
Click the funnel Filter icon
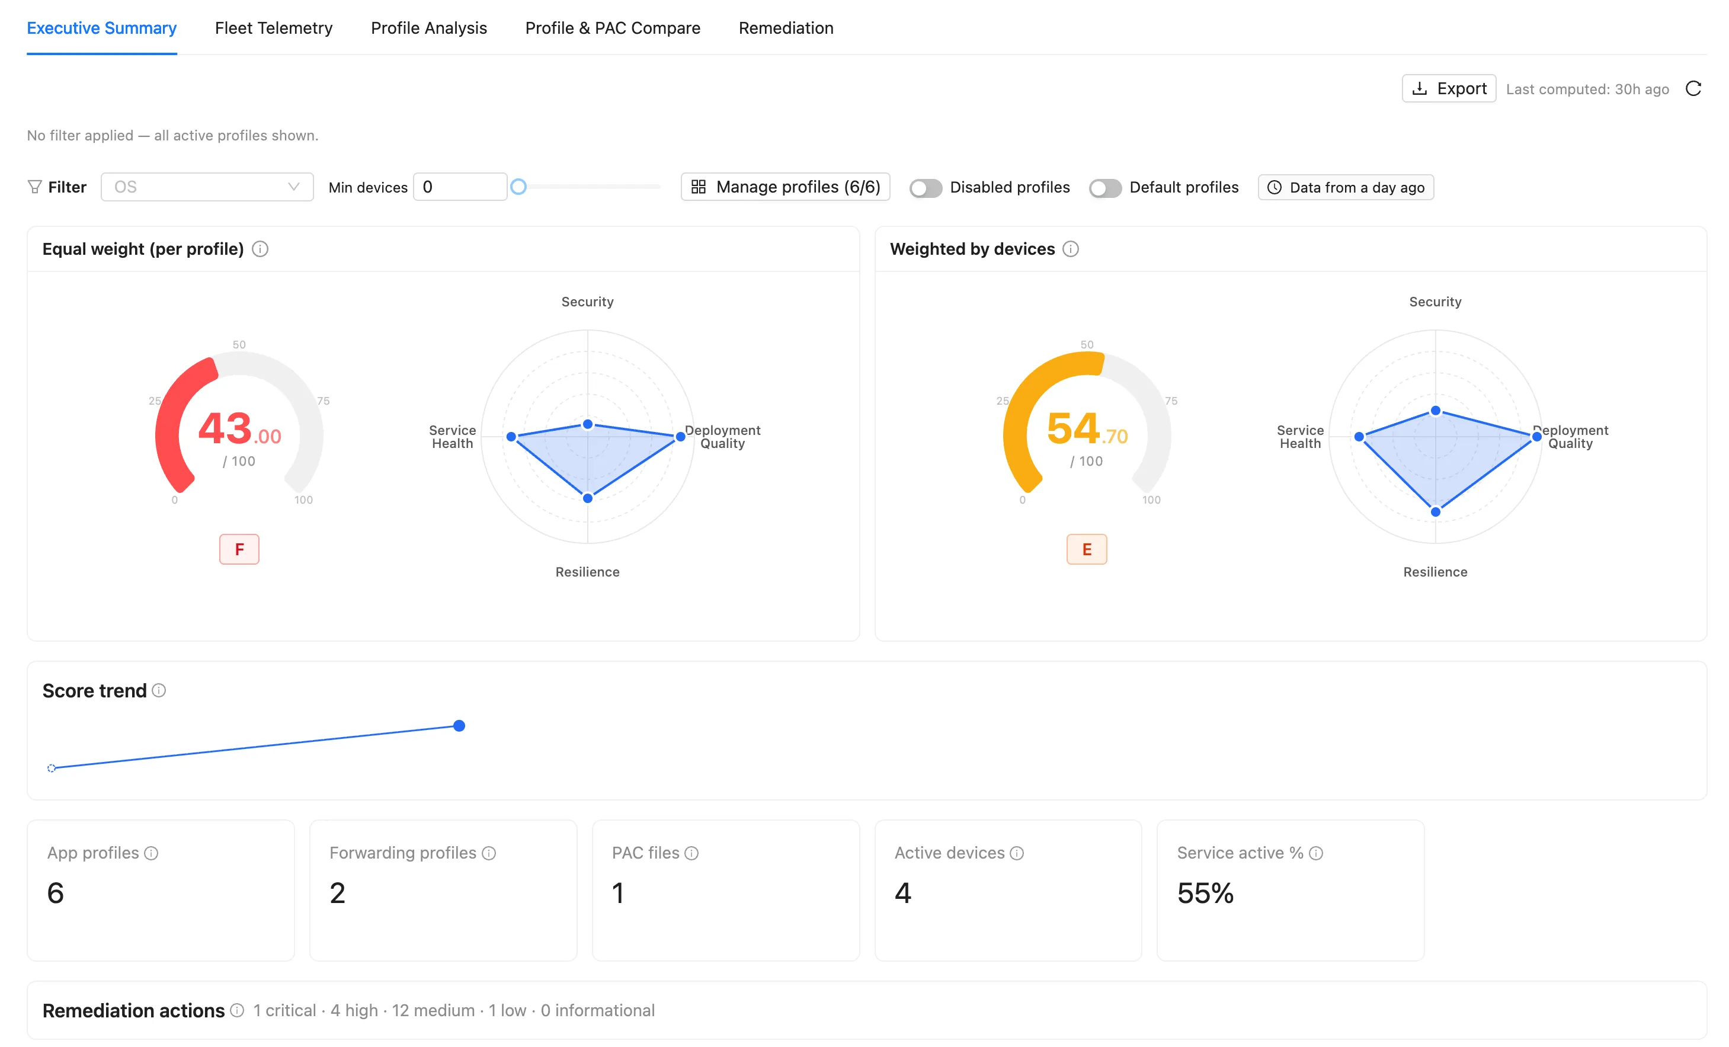tap(34, 187)
